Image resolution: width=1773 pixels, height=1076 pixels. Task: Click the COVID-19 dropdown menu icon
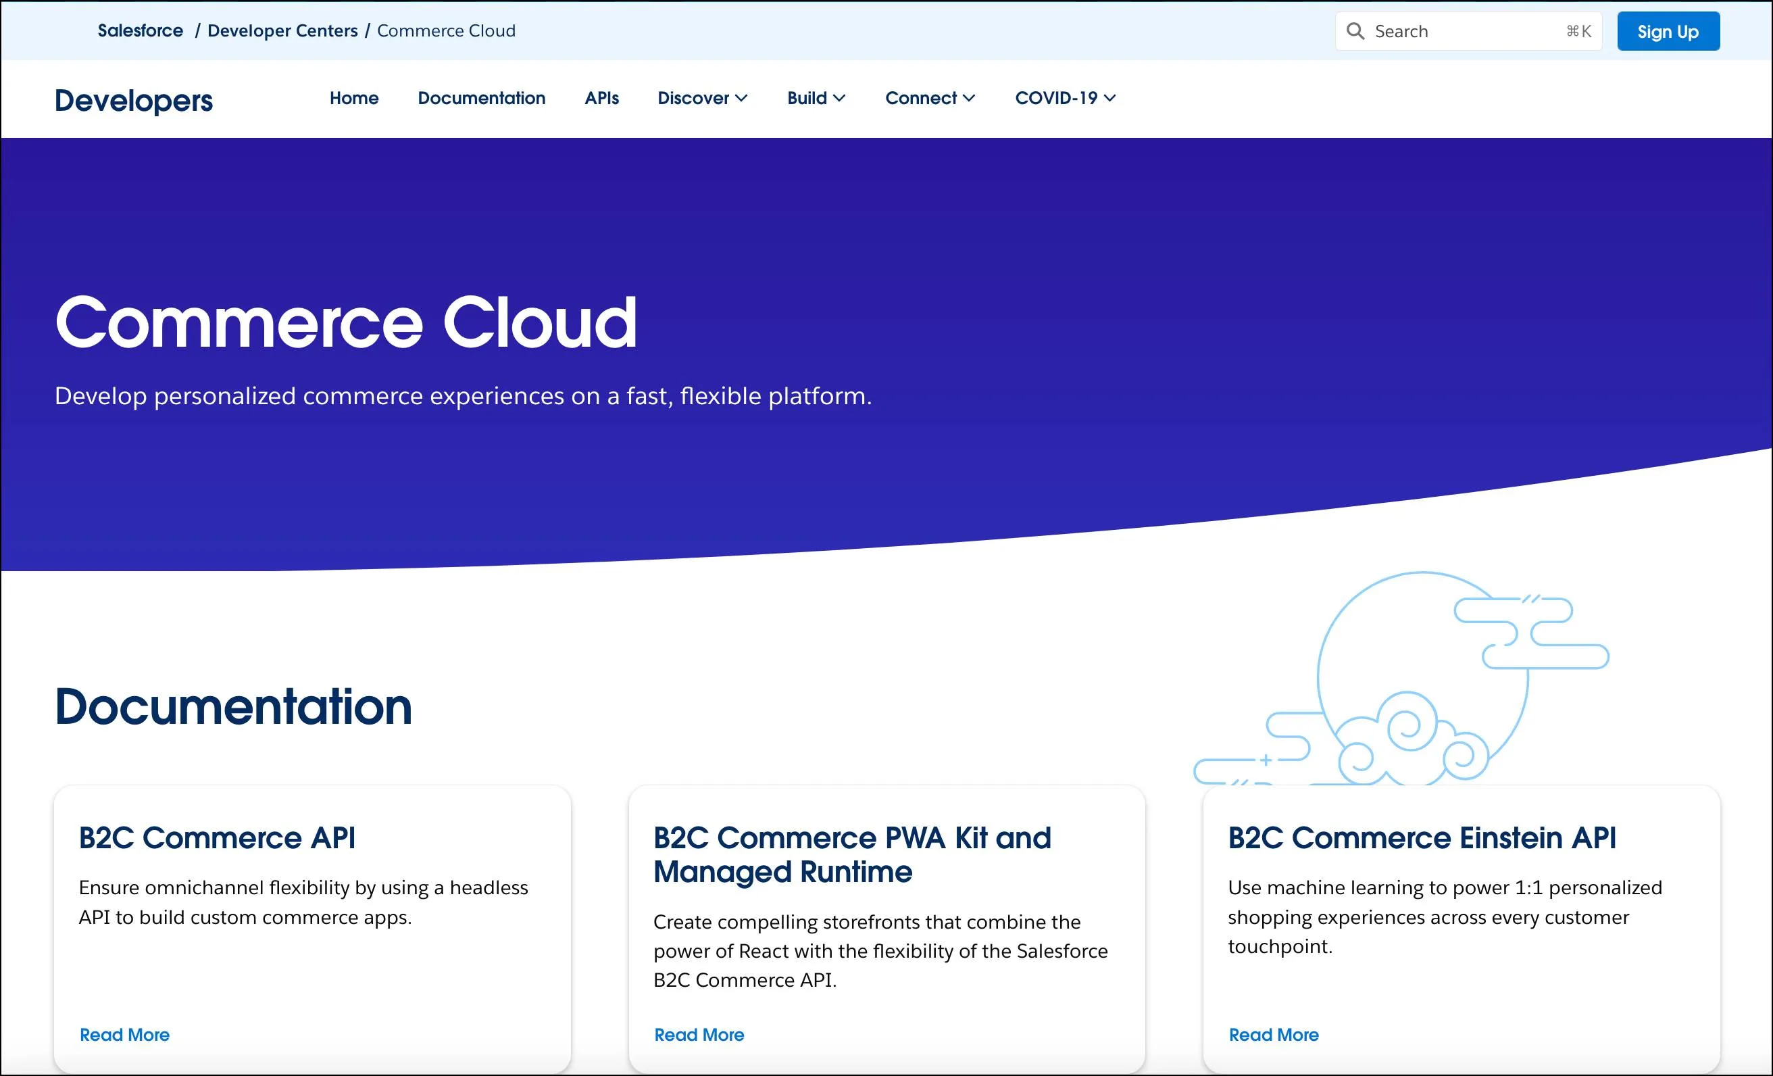[x=1111, y=97]
